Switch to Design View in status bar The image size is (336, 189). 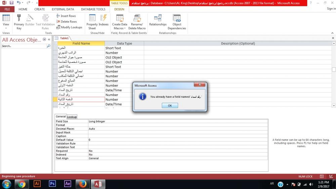point(331,176)
